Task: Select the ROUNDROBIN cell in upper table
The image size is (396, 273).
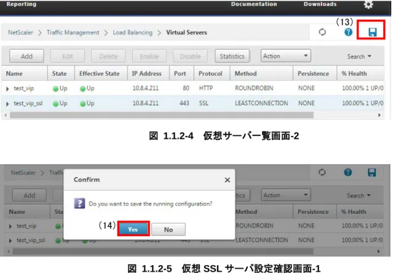Action: (x=254, y=88)
